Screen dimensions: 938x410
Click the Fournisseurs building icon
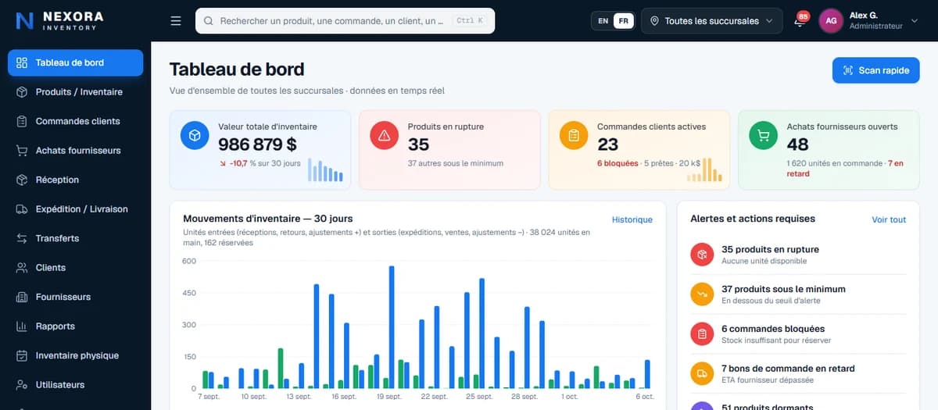pos(22,297)
